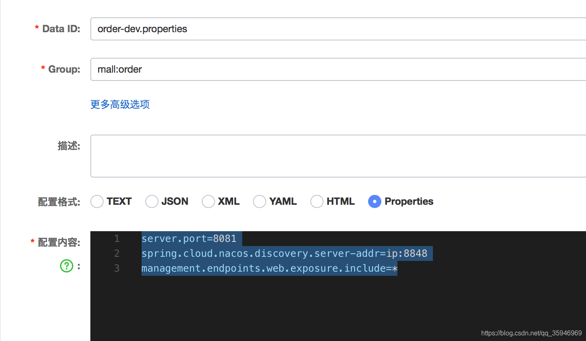Focus the Group input field
The width and height of the screenshot is (586, 341).
point(338,69)
